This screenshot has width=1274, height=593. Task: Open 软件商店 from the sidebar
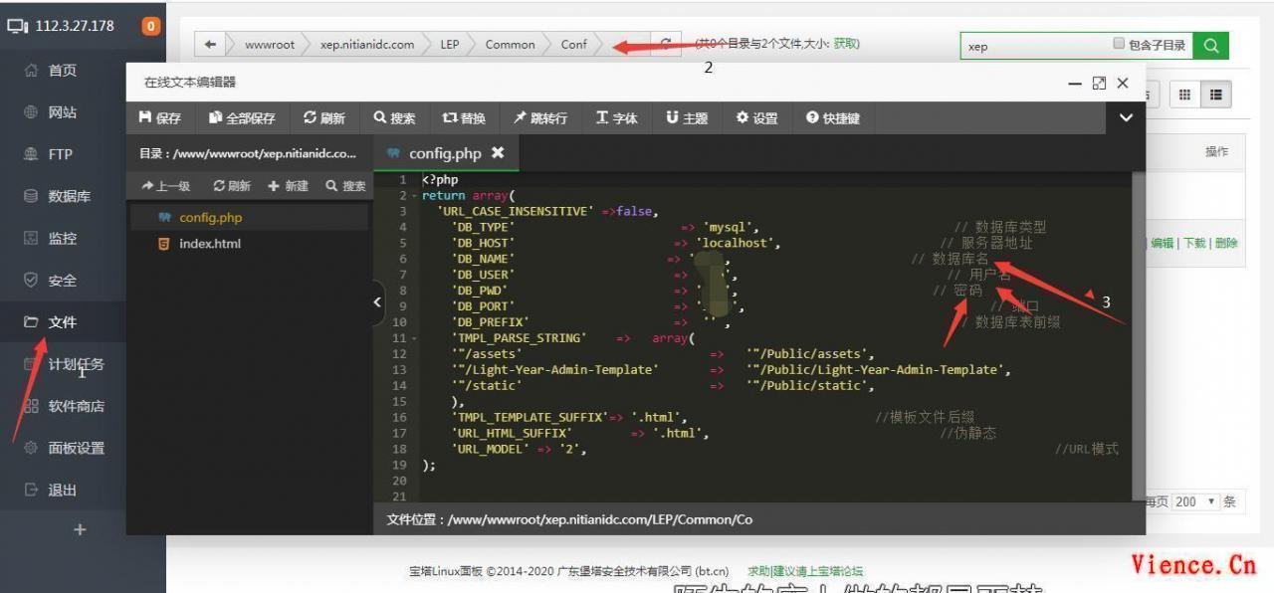[65, 406]
